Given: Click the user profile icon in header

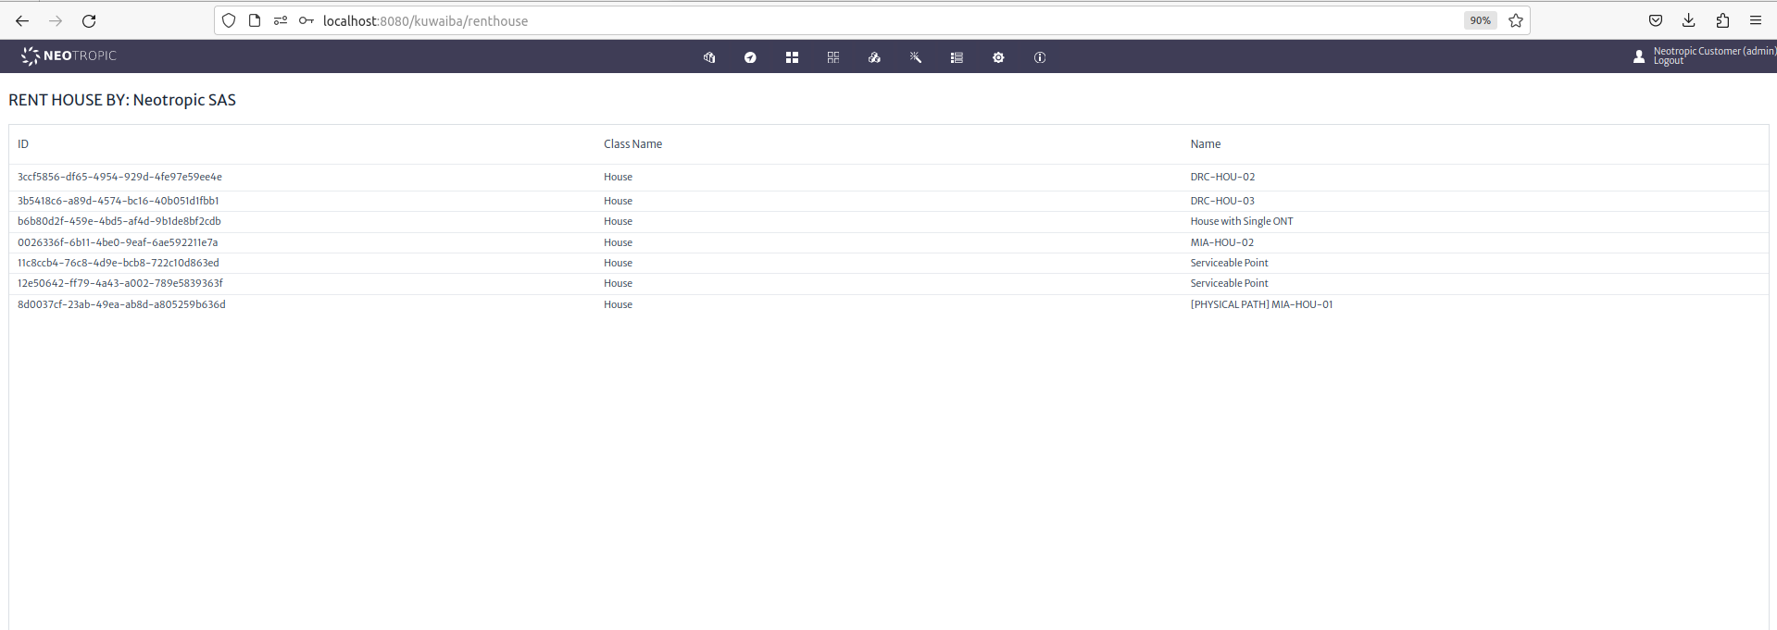Looking at the screenshot, I should tap(1639, 56).
